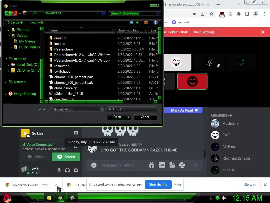Change the view layout icon in dialog
Screen dimensions: 270x203
pyautogui.click(x=132, y=22)
